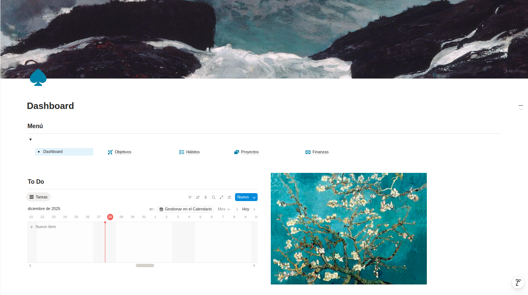Viewport: 528px width, 295px height.
Task: Switch to the Tareas view tab
Action: [x=38, y=197]
